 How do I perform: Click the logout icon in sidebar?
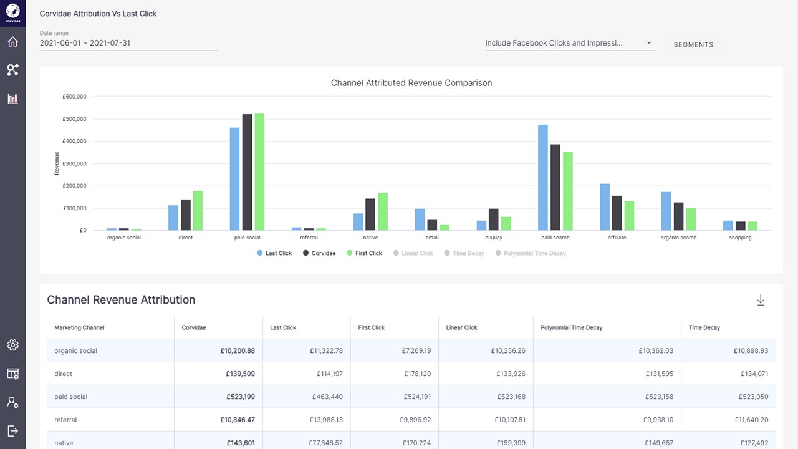tap(12, 431)
